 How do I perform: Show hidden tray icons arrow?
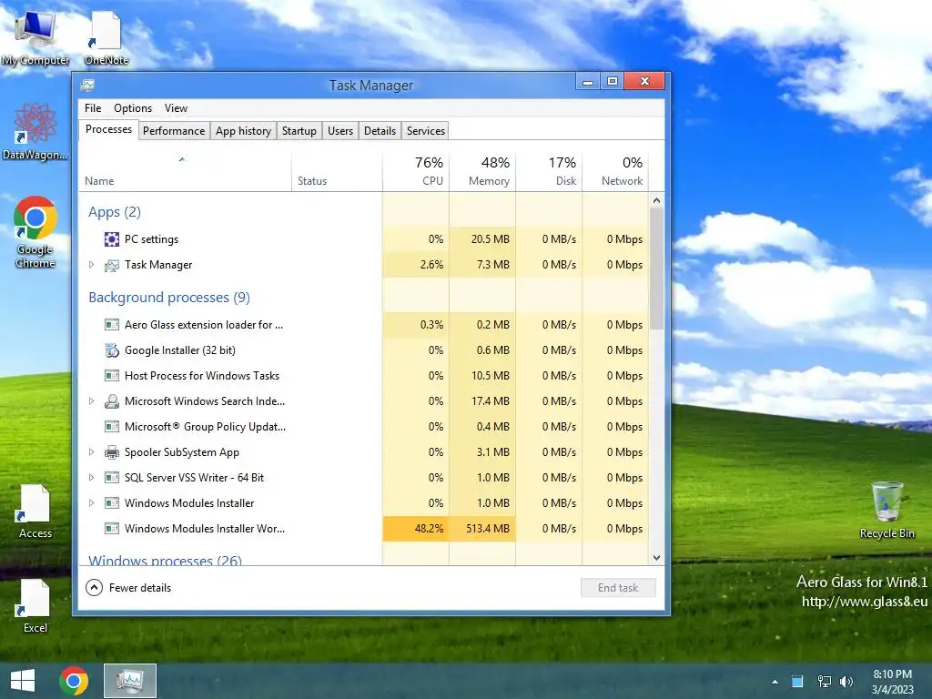click(775, 682)
